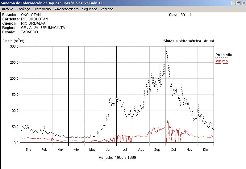Click the 300.0 value on Gasto axis

(x=14, y=46)
